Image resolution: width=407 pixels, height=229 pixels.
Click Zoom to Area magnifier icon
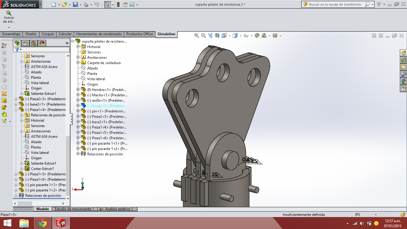click(203, 35)
